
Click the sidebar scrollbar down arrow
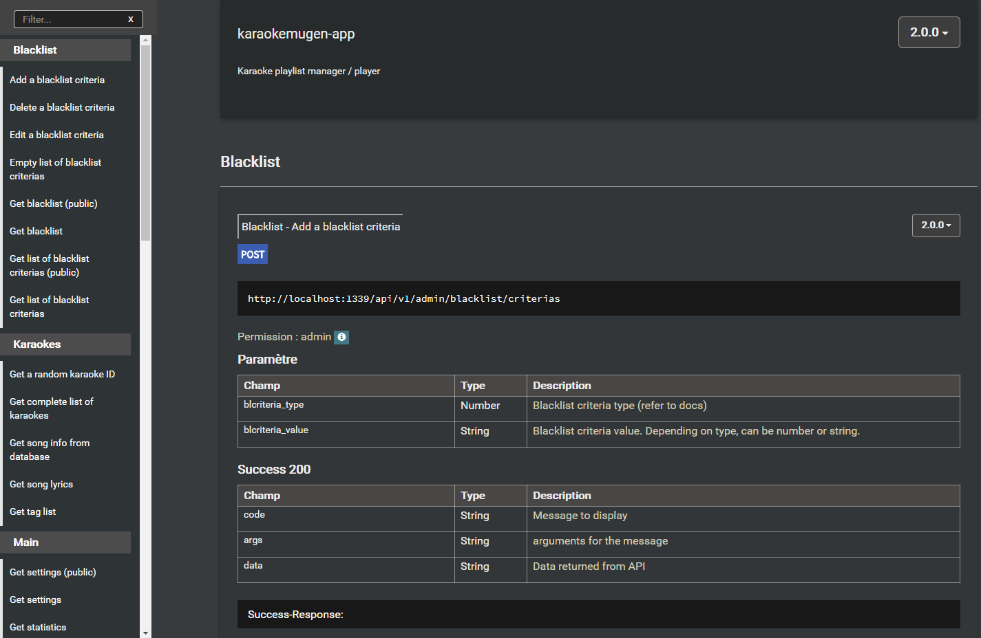145,632
